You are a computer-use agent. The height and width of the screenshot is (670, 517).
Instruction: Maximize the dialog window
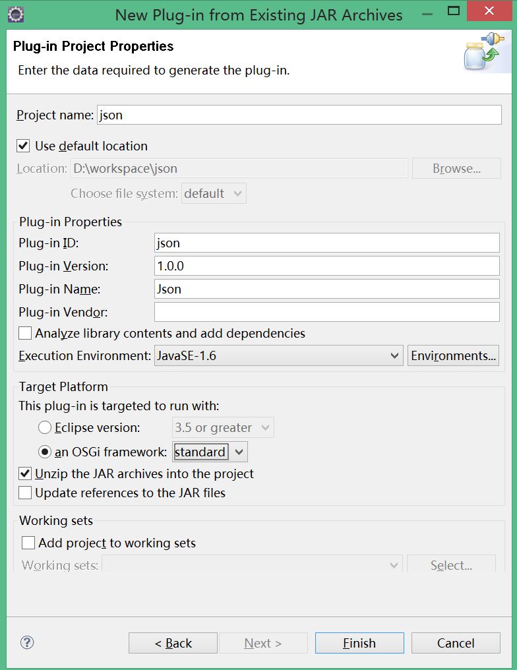tap(453, 11)
